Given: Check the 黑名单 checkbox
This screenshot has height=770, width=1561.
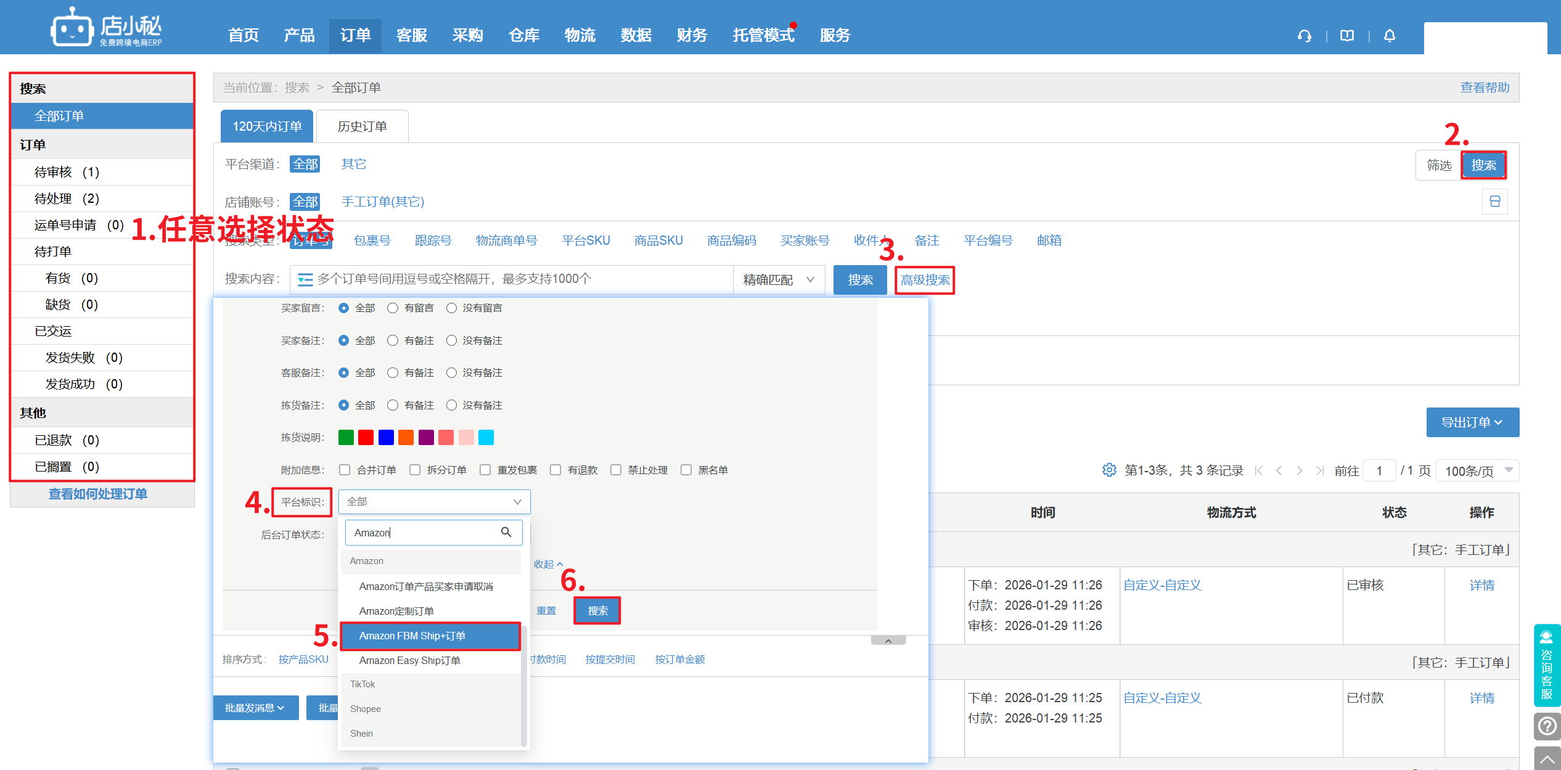Looking at the screenshot, I should pyautogui.click(x=686, y=470).
